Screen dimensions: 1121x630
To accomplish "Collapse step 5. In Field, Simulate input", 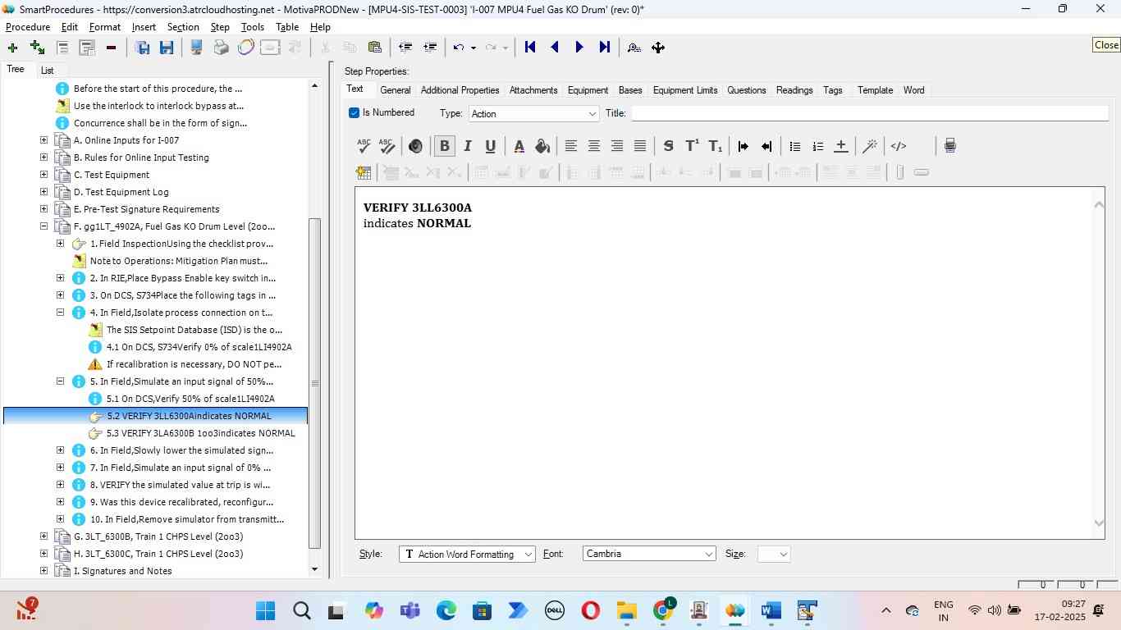I will click(61, 381).
